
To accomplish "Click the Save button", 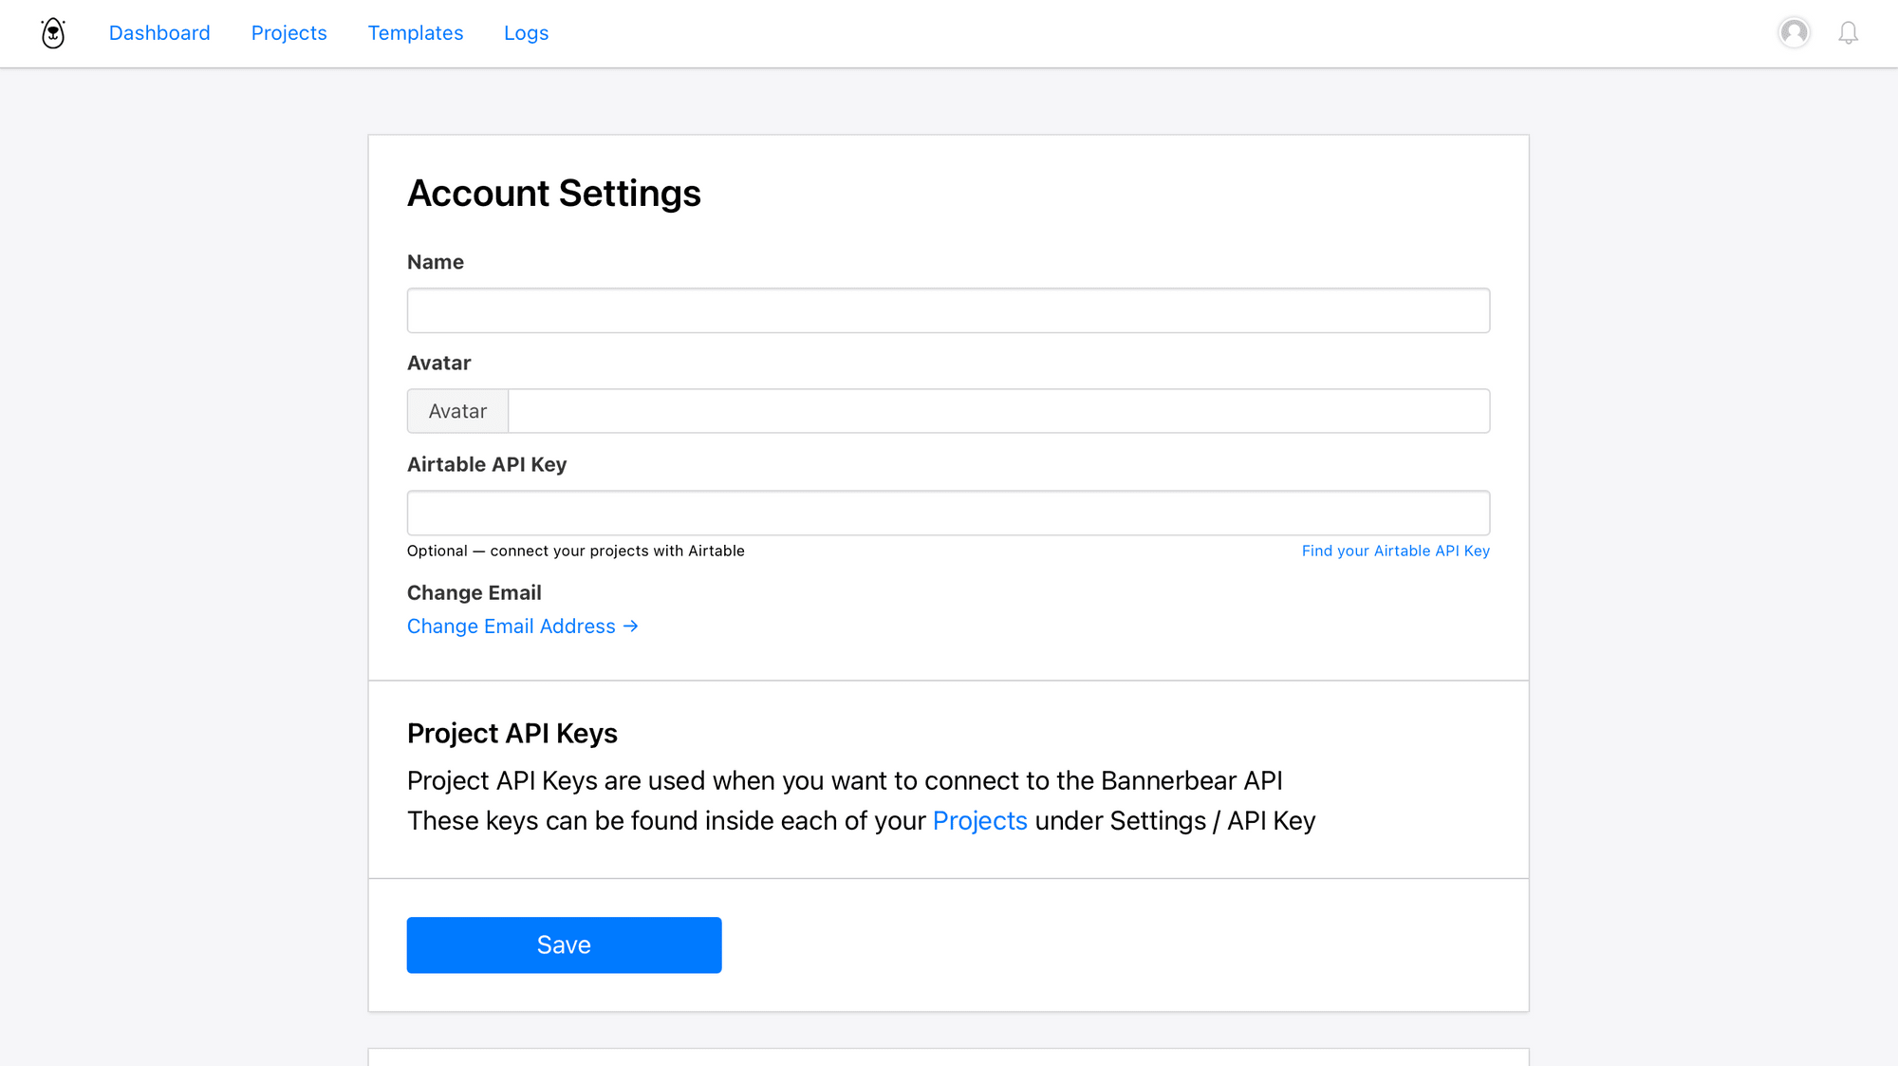I will click(x=565, y=944).
